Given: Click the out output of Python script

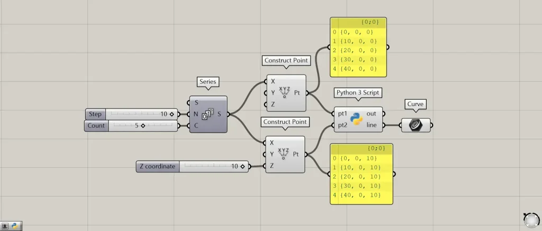Looking at the screenshot, I should point(371,114).
